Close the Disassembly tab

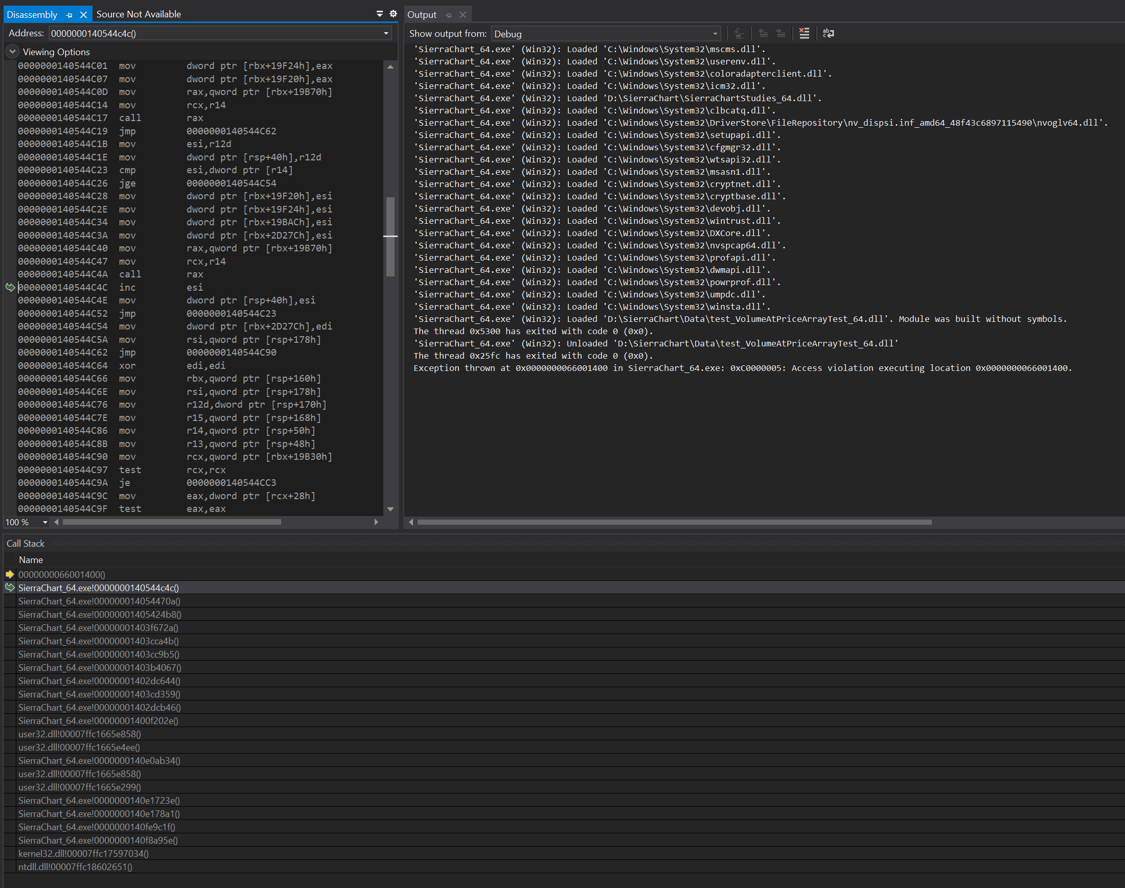(83, 15)
